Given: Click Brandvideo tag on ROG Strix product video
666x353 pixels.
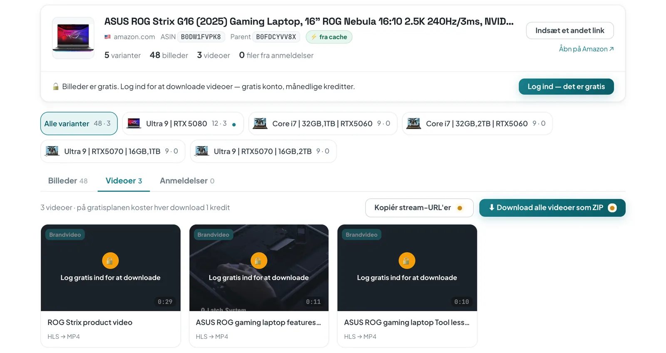Looking at the screenshot, I should [65, 235].
